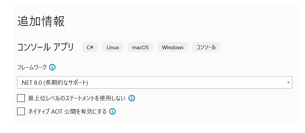
Task: Enable ネイティブ AOT 公開を有効にする checkbox
Action: click(21, 111)
